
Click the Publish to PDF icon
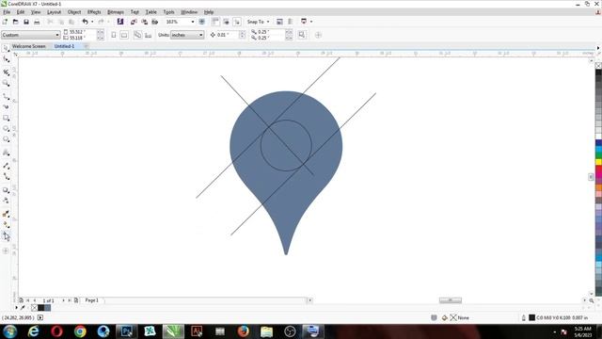click(154, 22)
